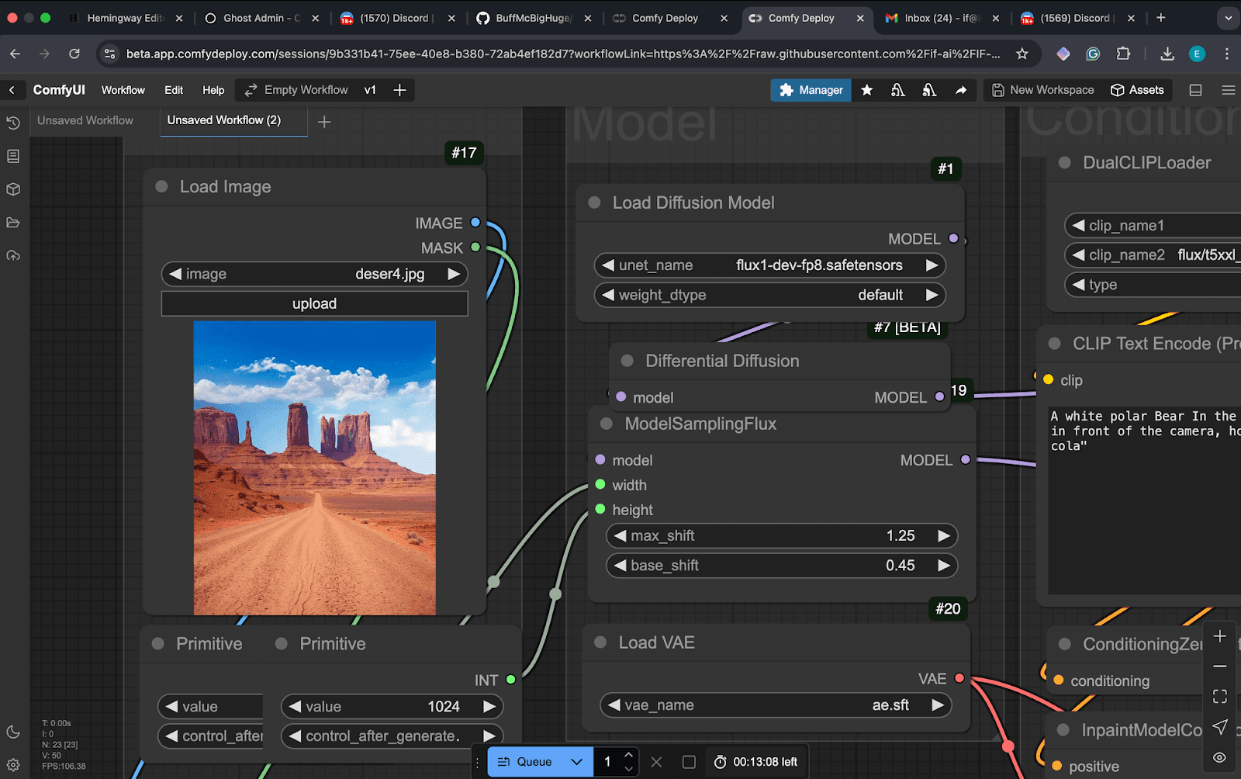Click the clean workflow vacuum icon

pyautogui.click(x=898, y=90)
